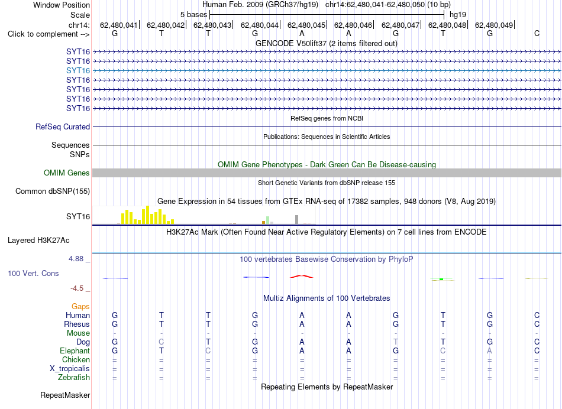Click 'Publications: Sequences in Scientific Articles' title
The width and height of the screenshot is (562, 409).
pyautogui.click(x=327, y=137)
